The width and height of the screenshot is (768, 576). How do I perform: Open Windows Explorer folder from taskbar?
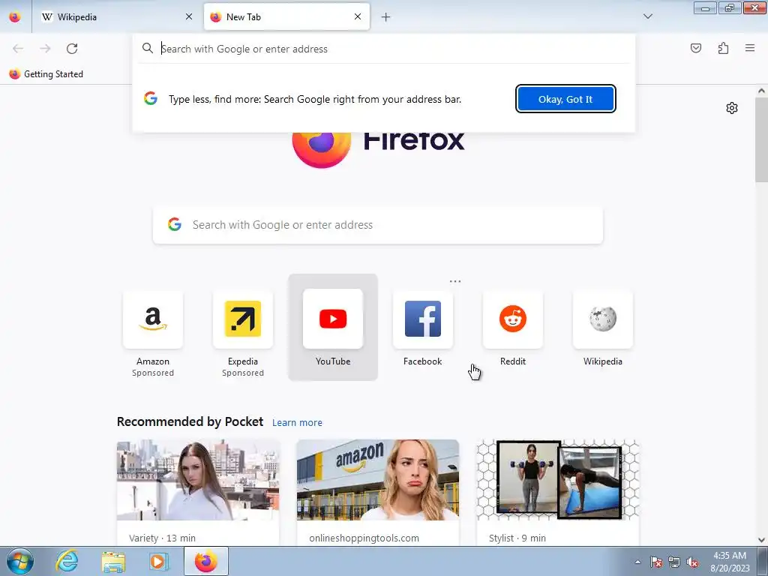[x=113, y=561]
